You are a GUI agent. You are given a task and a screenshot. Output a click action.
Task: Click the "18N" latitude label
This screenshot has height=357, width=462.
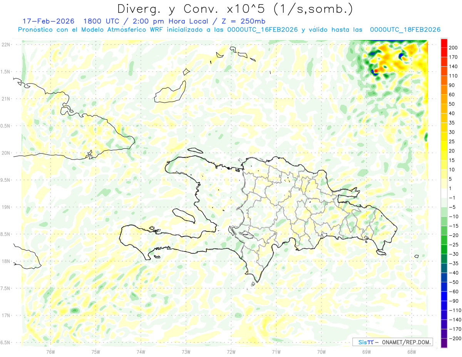6,261
